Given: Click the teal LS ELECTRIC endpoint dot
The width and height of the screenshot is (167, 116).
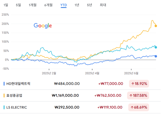Looking at the screenshot, I should coord(156,47).
